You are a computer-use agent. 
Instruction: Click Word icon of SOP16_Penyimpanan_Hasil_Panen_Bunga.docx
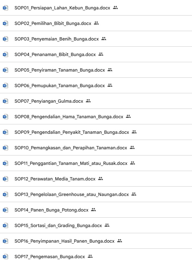click(5, 241)
